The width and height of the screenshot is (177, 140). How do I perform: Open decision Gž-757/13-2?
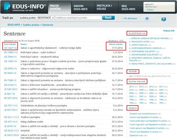[11, 105]
